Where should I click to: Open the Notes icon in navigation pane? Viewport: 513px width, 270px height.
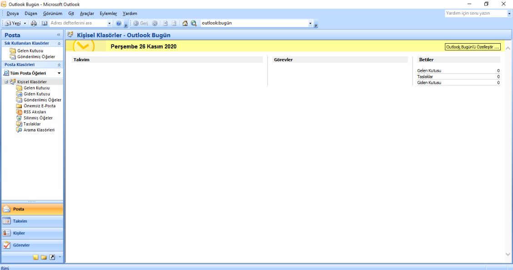pyautogui.click(x=36, y=257)
